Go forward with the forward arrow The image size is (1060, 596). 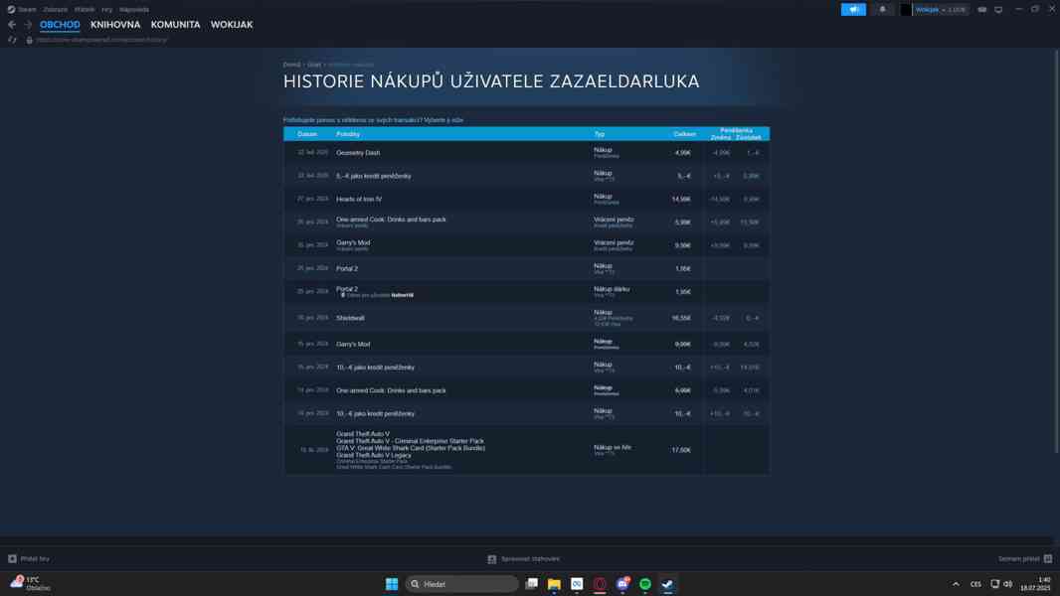click(x=28, y=24)
